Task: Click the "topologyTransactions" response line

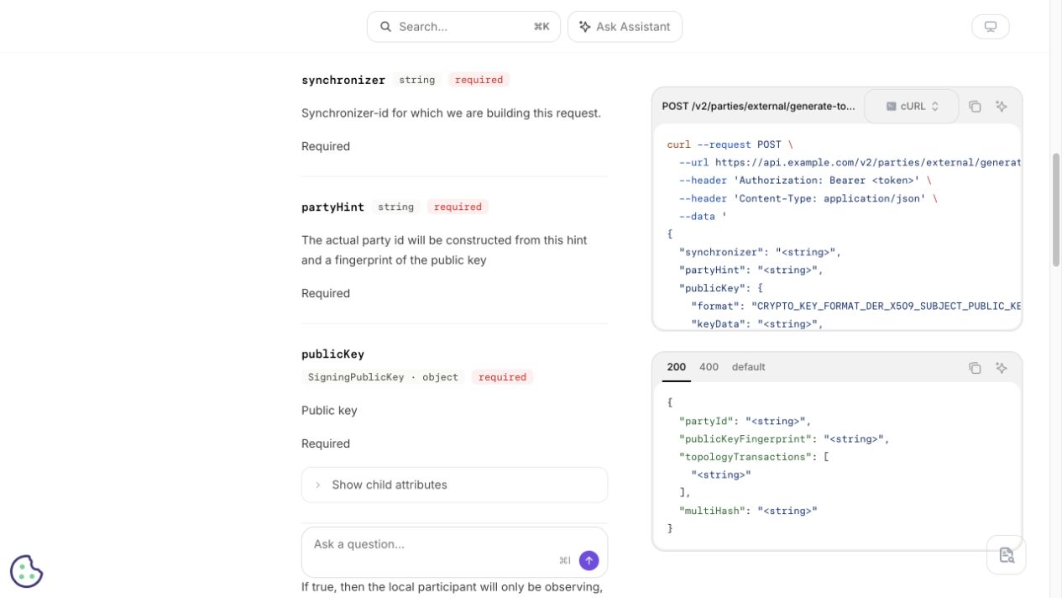Action: click(x=754, y=457)
